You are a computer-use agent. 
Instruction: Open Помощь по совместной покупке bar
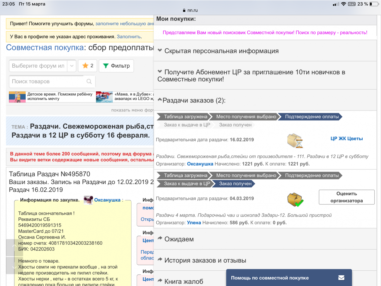click(289, 278)
